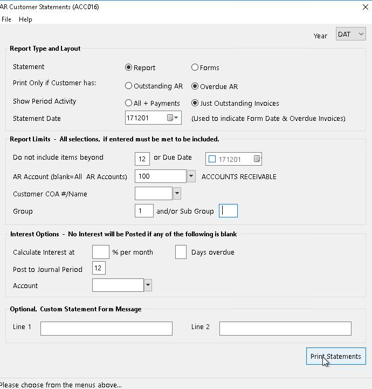Click the Print Statements button
This screenshot has height=389, width=372.
tap(336, 356)
